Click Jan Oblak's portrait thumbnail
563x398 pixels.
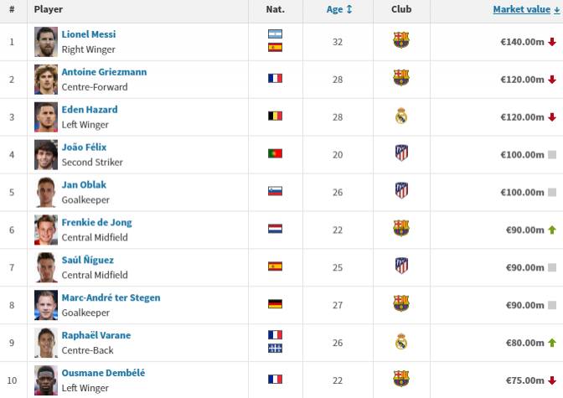[46, 192]
